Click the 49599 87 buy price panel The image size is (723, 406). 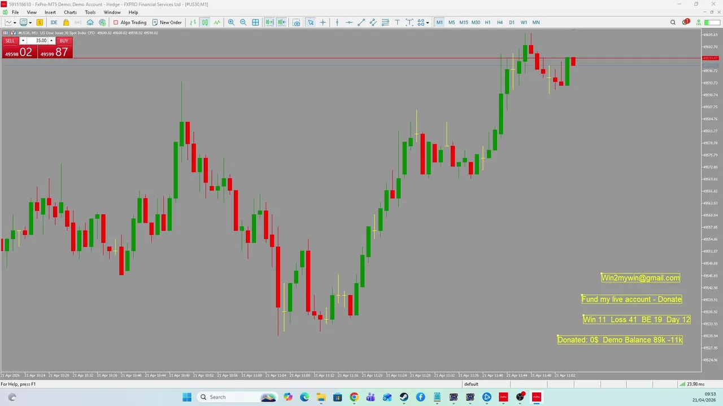tap(55, 52)
